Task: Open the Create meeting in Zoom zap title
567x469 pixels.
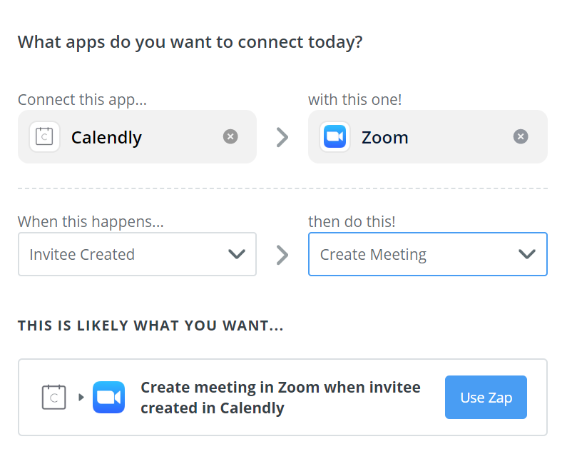Action: (x=280, y=398)
